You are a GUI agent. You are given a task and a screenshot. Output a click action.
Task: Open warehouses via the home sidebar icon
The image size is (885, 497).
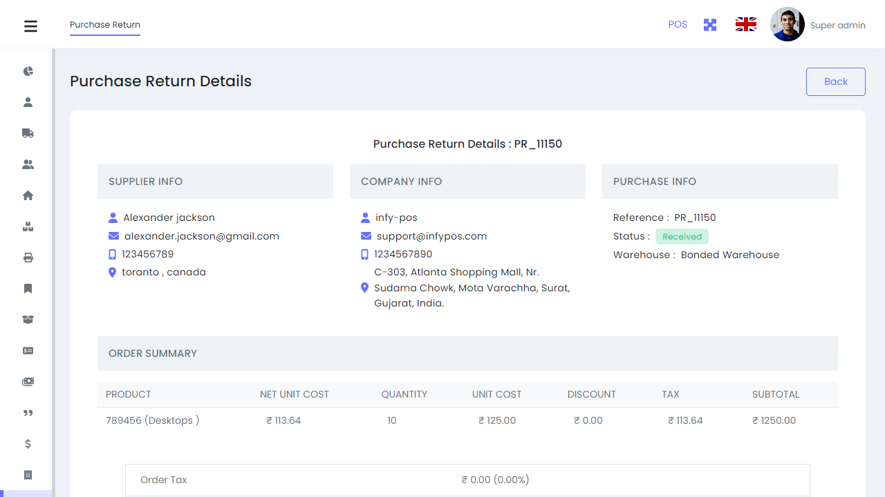point(28,195)
